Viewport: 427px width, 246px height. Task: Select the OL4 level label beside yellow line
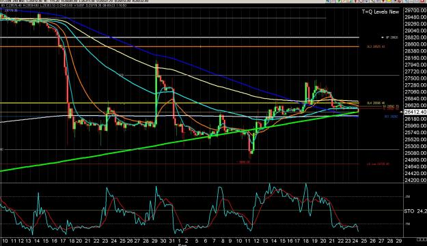376,103
